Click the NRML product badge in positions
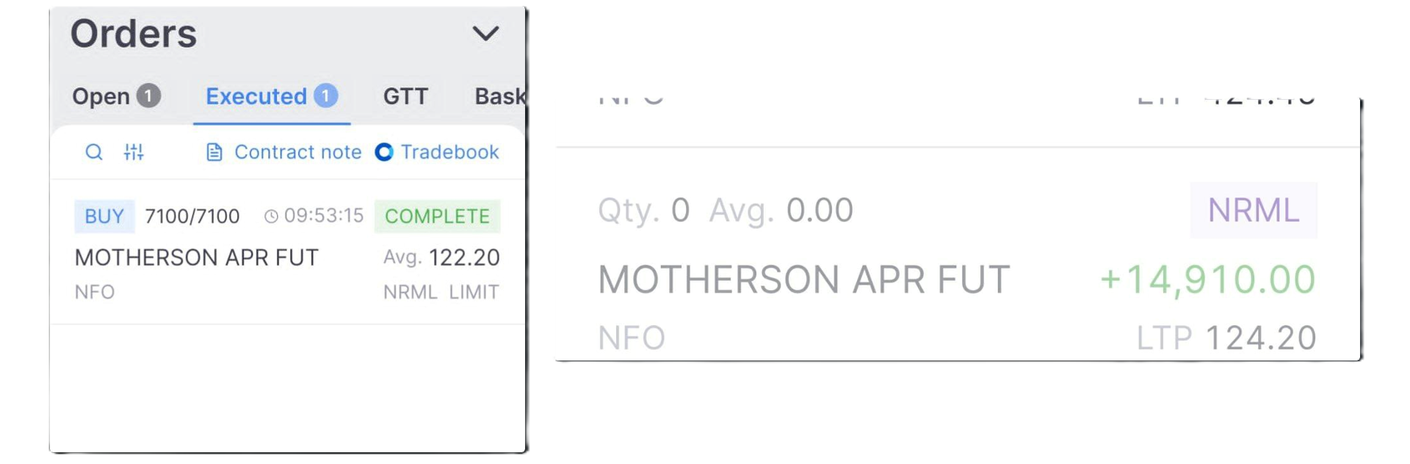Image resolution: width=1410 pixels, height=464 pixels. click(1254, 210)
